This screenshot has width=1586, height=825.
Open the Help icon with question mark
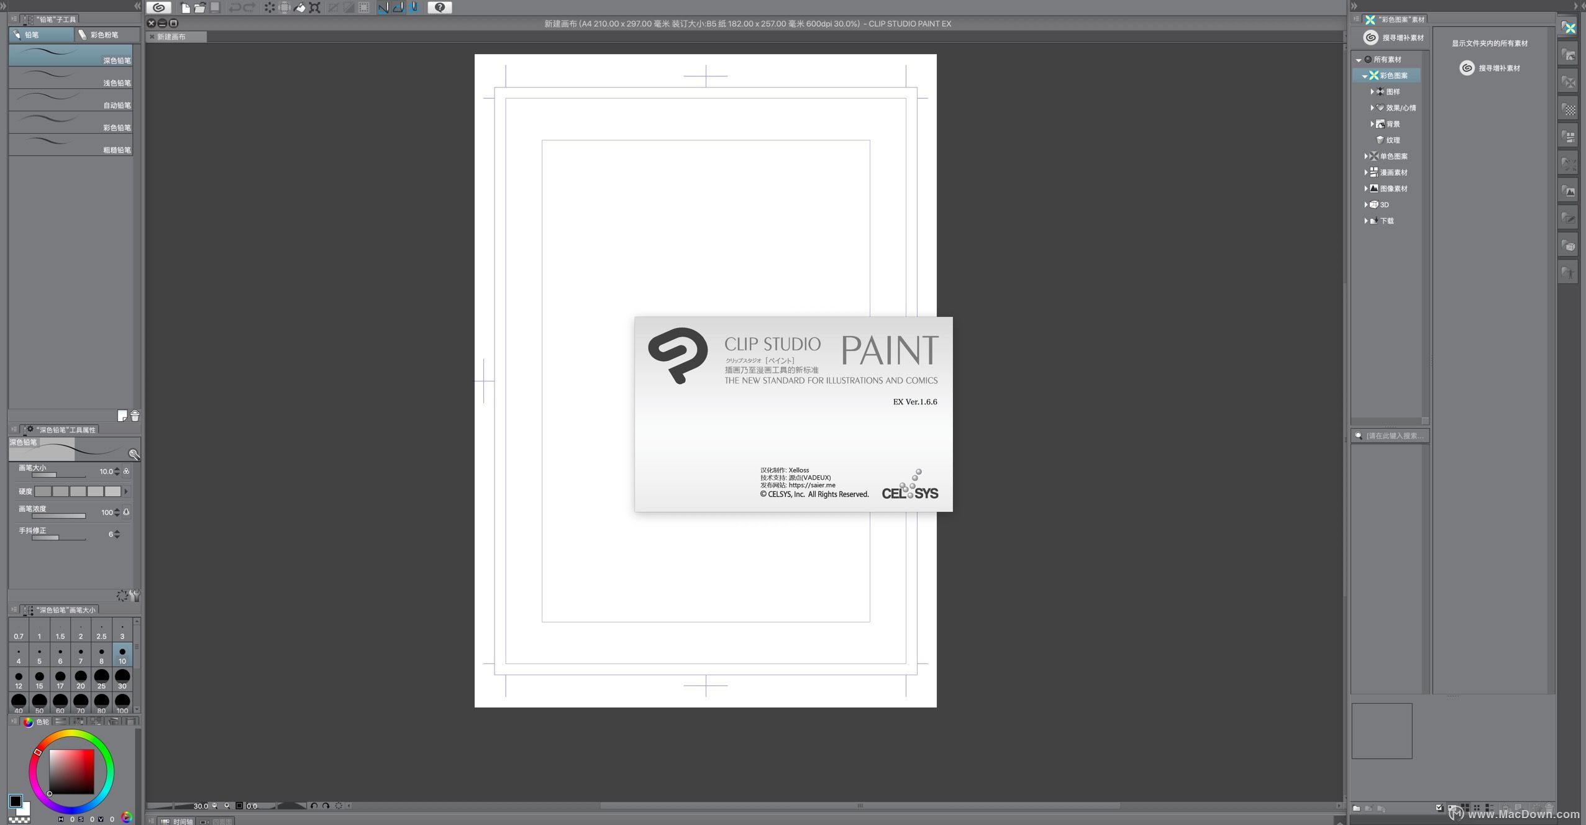440,7
